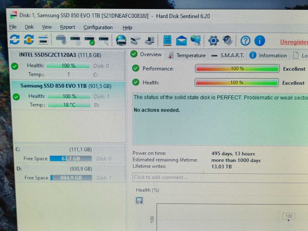Image resolution: width=308 pixels, height=231 pixels.
Task: Click the globe with monitor icon
Action: (x=196, y=41)
